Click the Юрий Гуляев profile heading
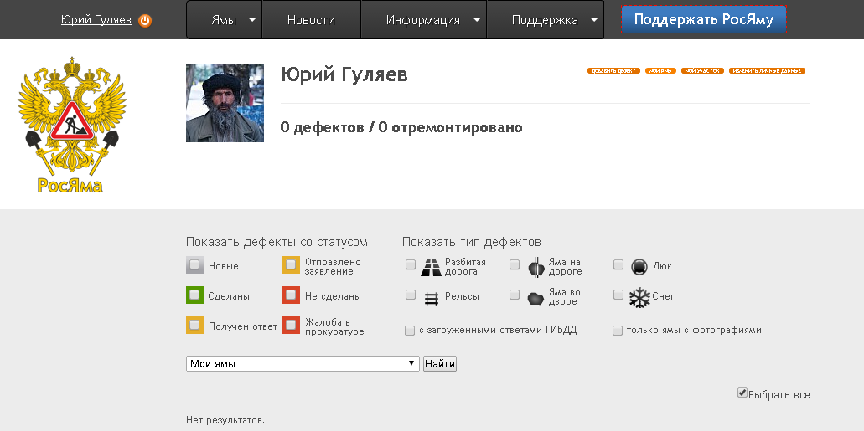 click(x=344, y=74)
